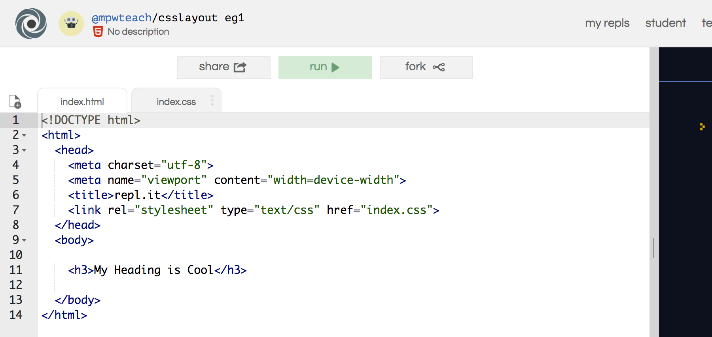Open the @mpwteach profile link

point(121,18)
